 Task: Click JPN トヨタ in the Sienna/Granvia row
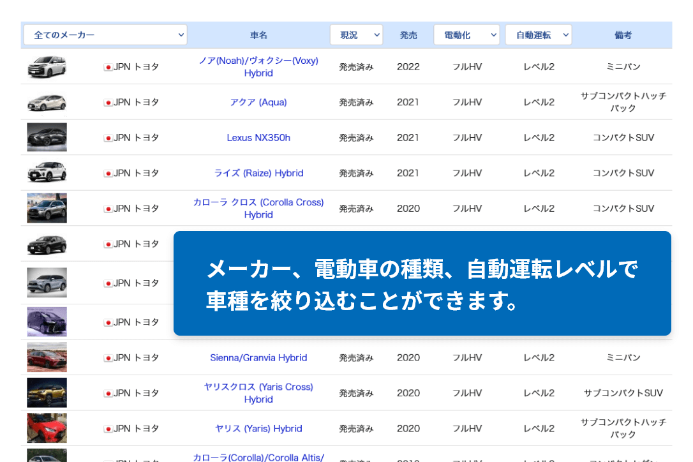click(136, 357)
